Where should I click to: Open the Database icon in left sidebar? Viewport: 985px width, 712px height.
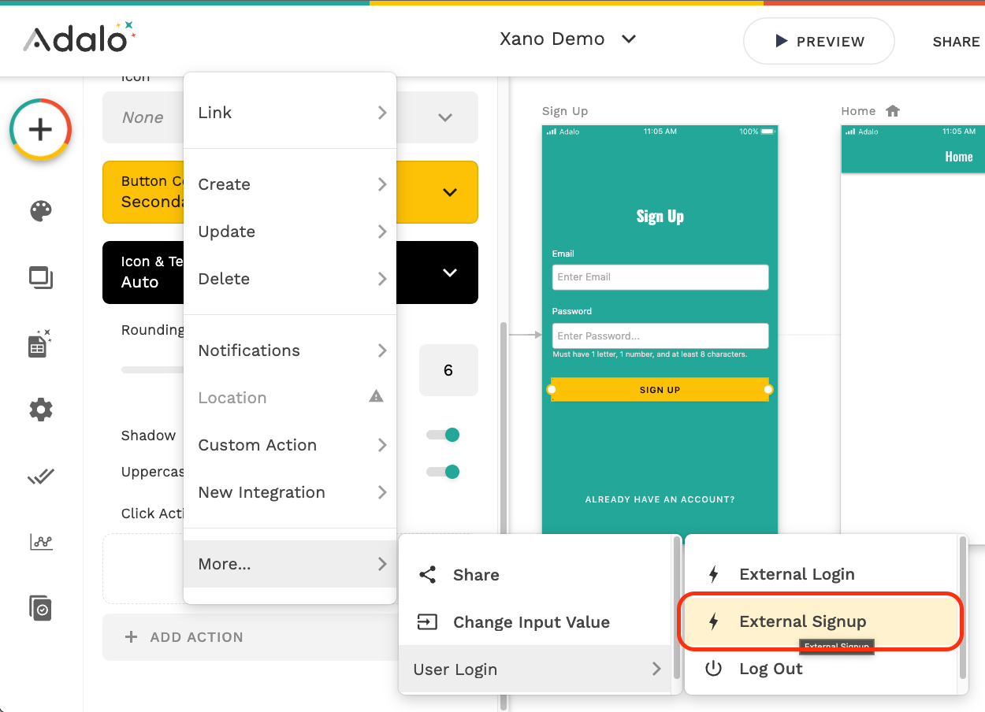point(39,344)
